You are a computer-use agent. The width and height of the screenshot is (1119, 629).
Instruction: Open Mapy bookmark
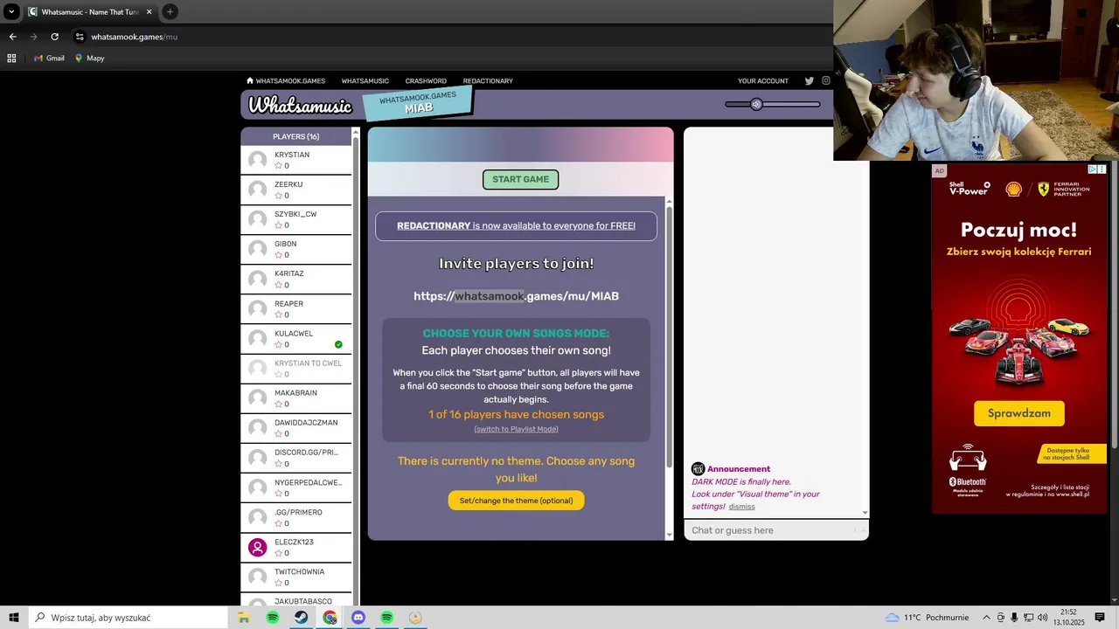click(x=89, y=59)
